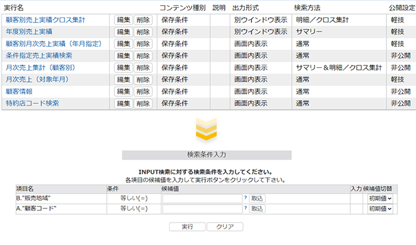Open 月次売上（対象年月） link
Viewport: 416px width, 245px height.
coord(37,80)
